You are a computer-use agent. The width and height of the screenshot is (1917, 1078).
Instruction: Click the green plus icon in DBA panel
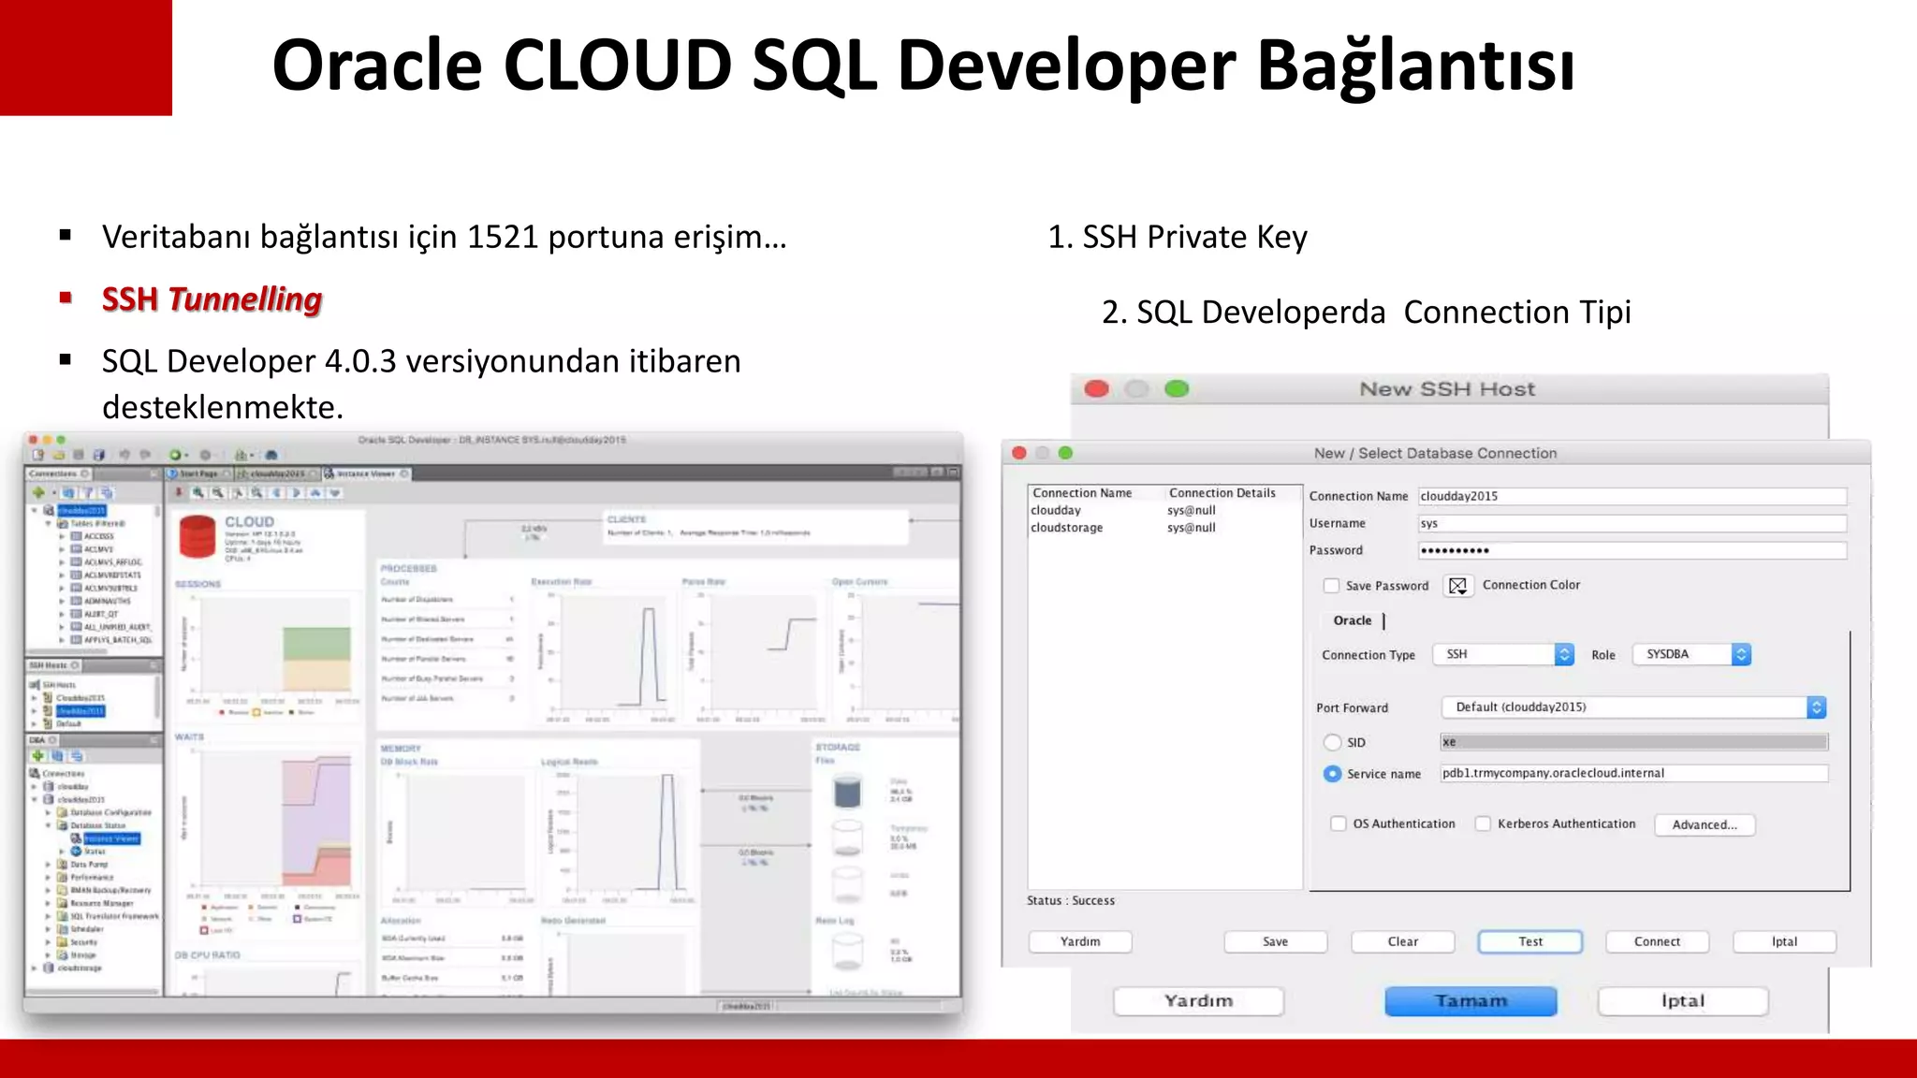point(38,756)
